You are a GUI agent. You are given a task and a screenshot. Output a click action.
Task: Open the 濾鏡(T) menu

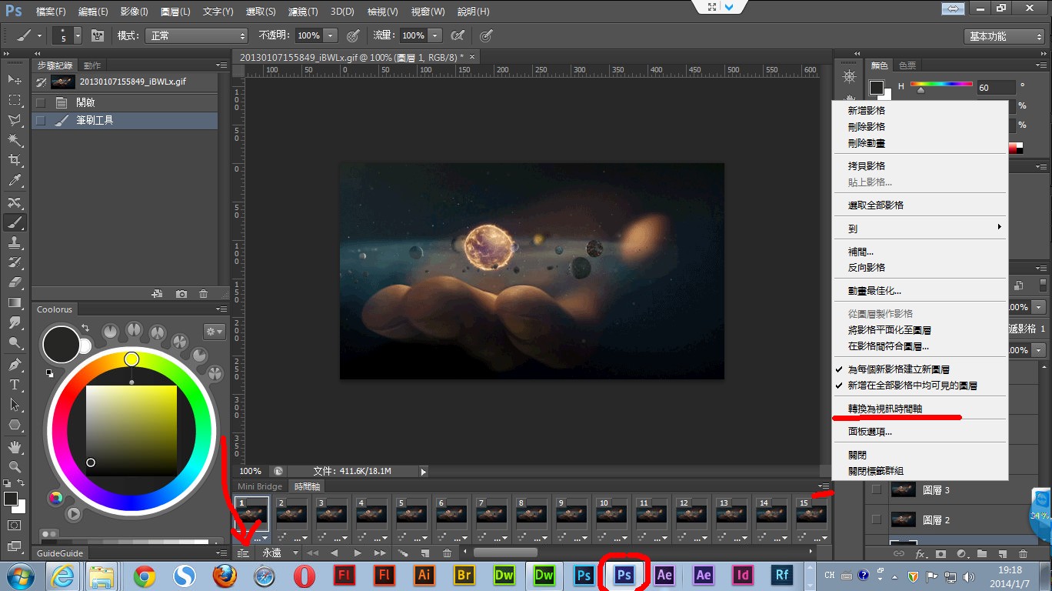[303, 12]
